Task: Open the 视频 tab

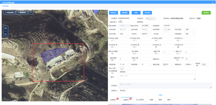Action: pyautogui.click(x=160, y=100)
